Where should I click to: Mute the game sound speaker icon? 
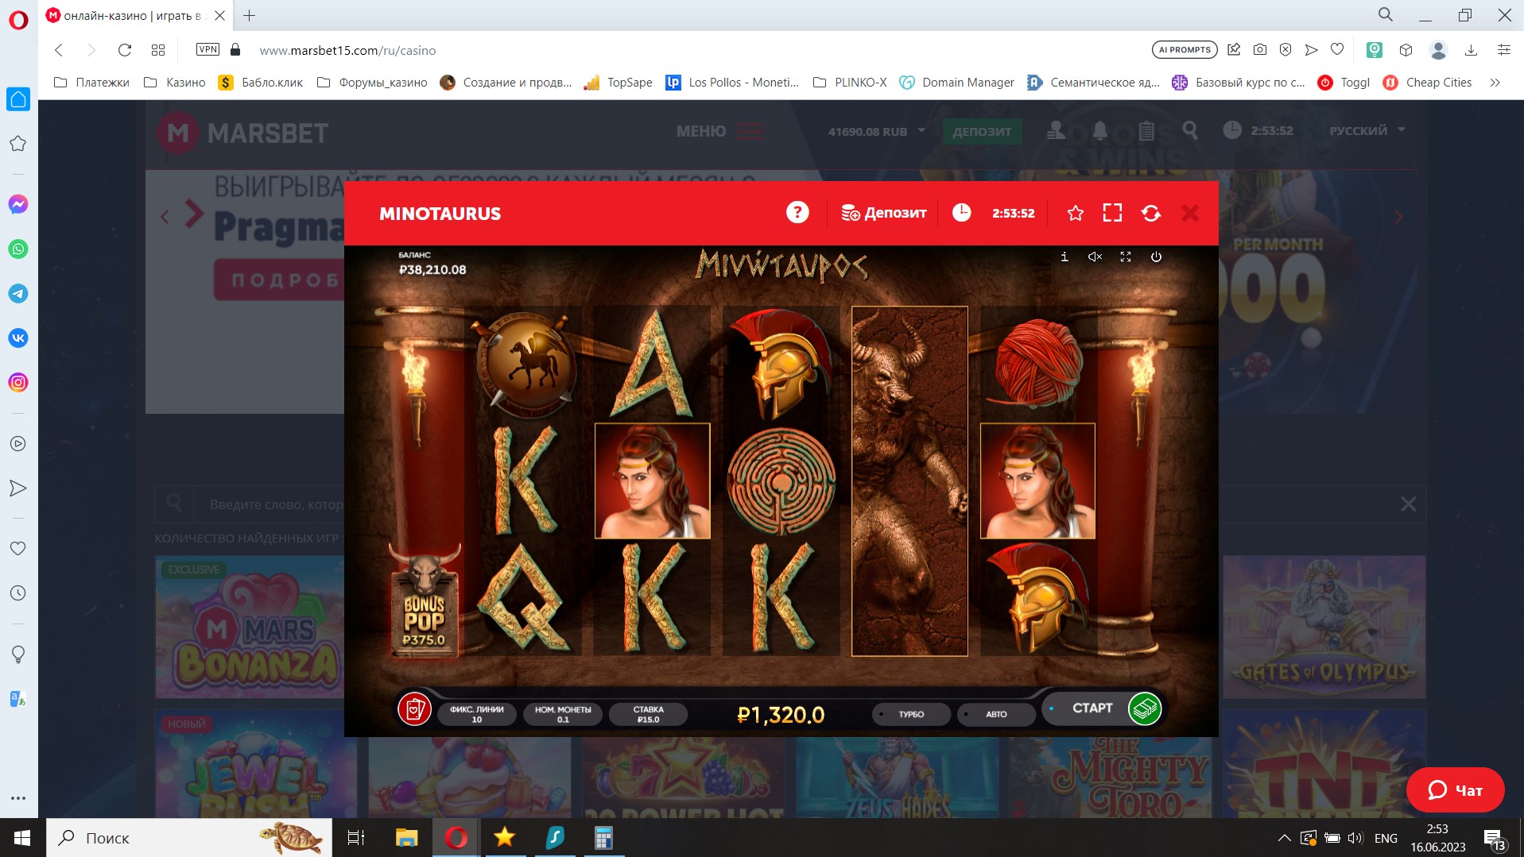1095,257
